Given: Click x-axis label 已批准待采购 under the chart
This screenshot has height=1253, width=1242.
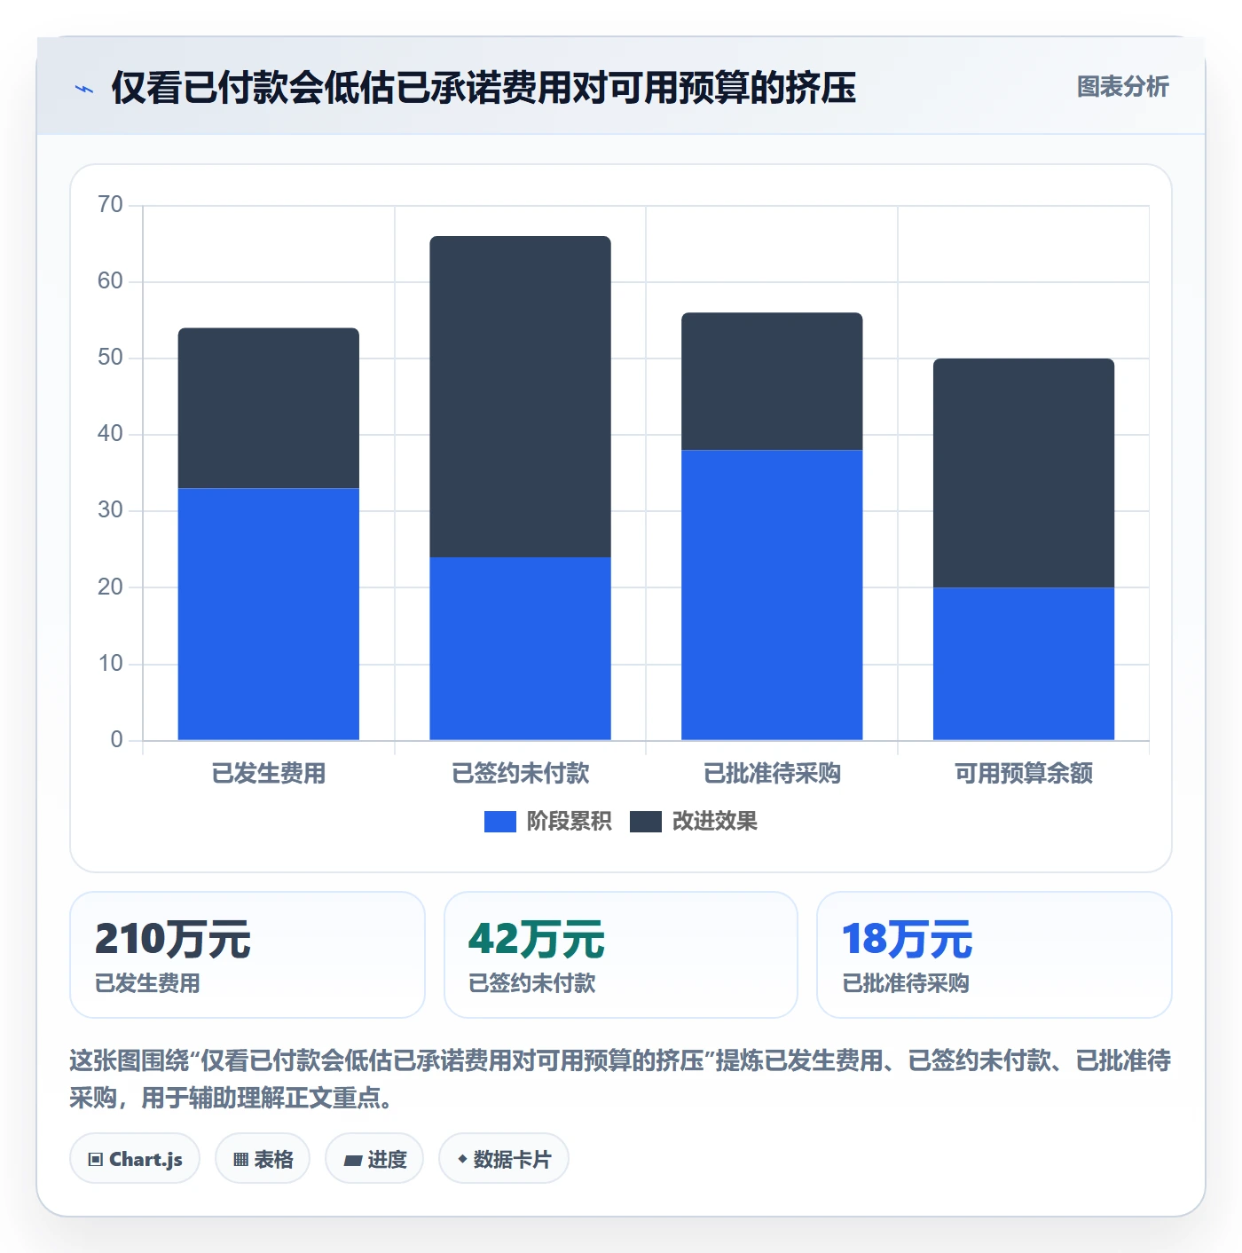Looking at the screenshot, I should pos(772,774).
